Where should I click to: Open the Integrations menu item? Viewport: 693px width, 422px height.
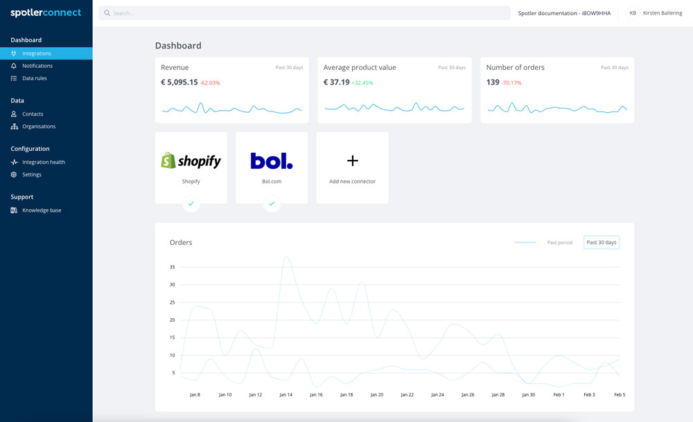(46, 53)
